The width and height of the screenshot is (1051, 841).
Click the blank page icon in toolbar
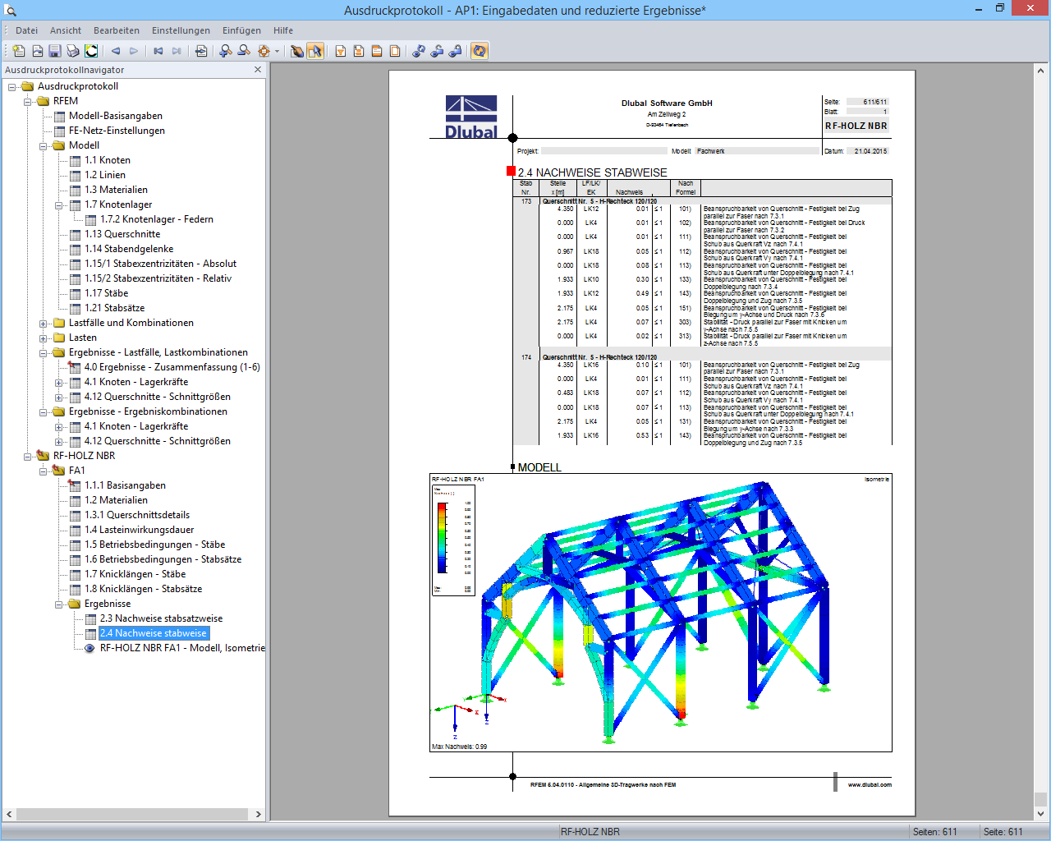pyautogui.click(x=395, y=51)
